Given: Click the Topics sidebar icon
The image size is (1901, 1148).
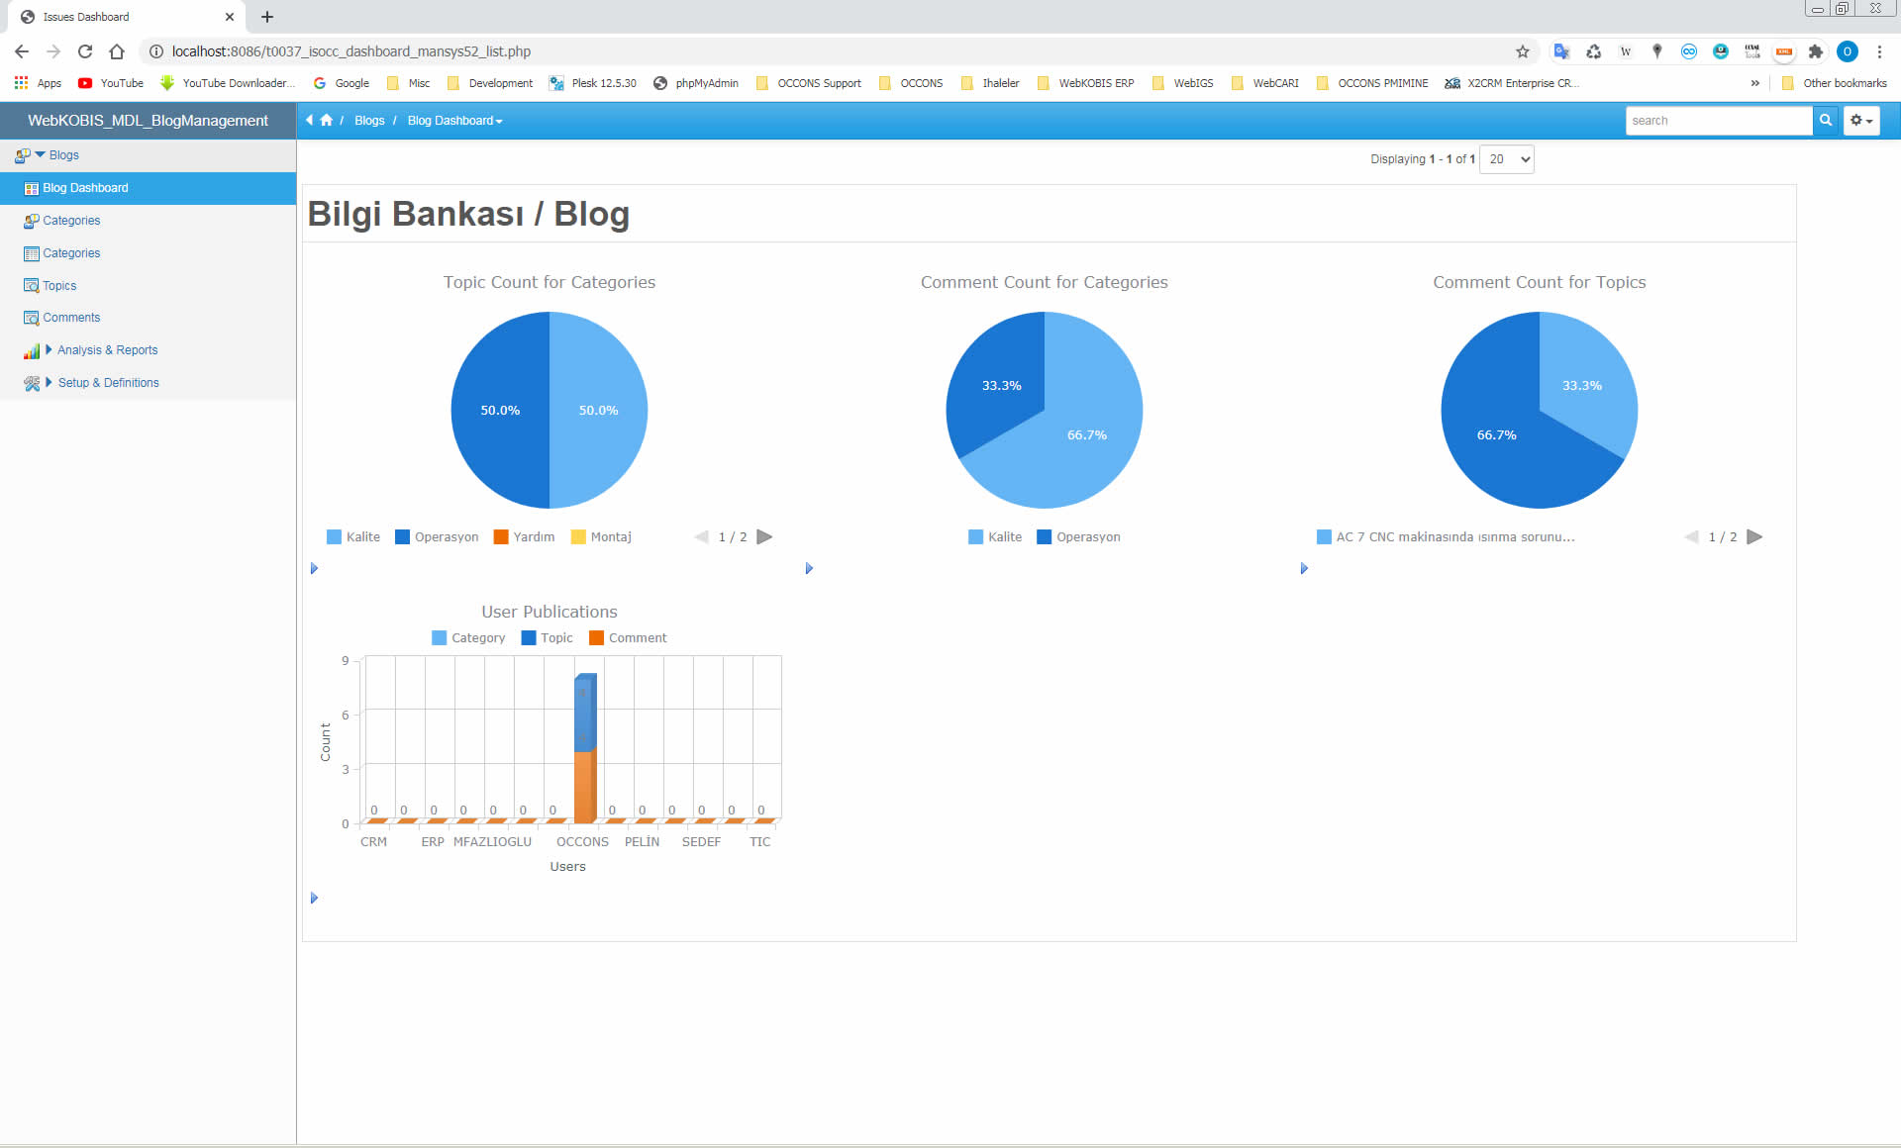Looking at the screenshot, I should (x=31, y=286).
